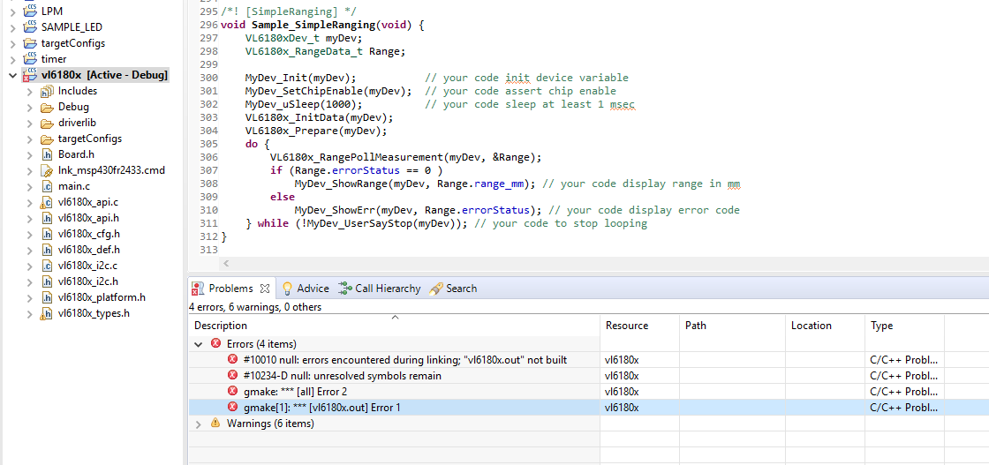The width and height of the screenshot is (989, 465).
Task: Click error icon beside gmake [all] Error 2
Action: [233, 392]
